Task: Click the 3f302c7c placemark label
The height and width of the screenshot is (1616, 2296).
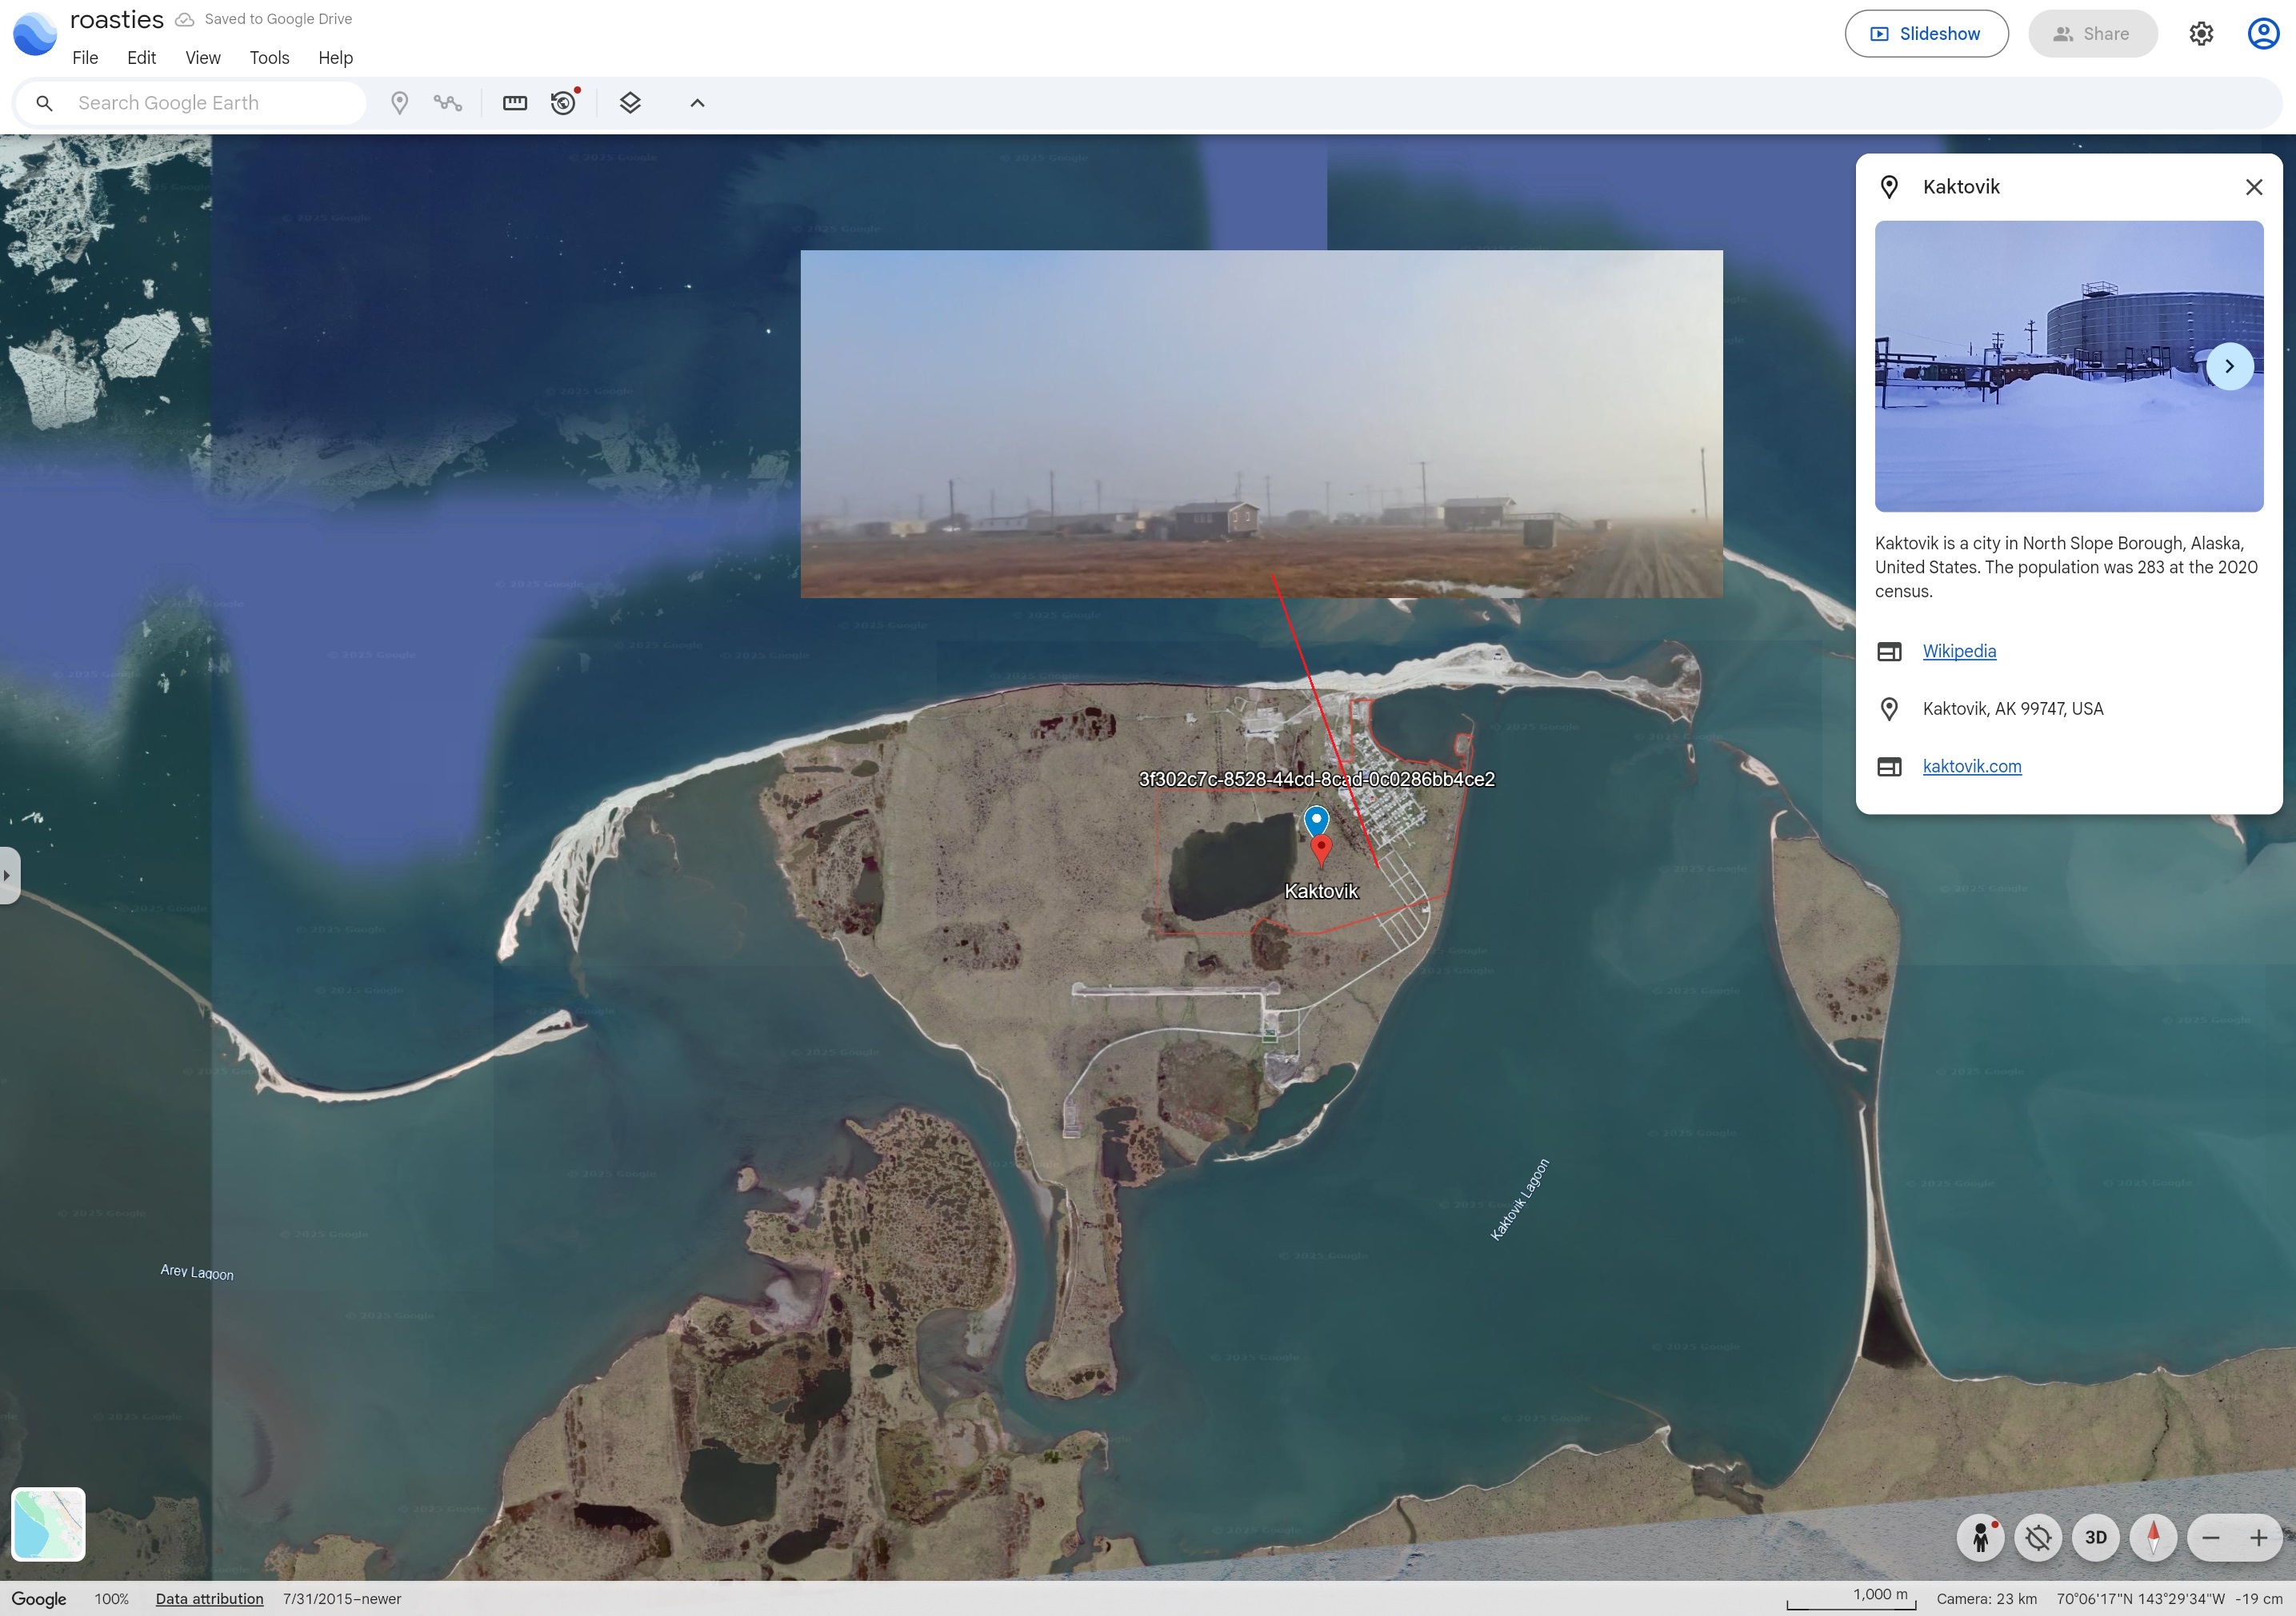Action: click(1316, 780)
